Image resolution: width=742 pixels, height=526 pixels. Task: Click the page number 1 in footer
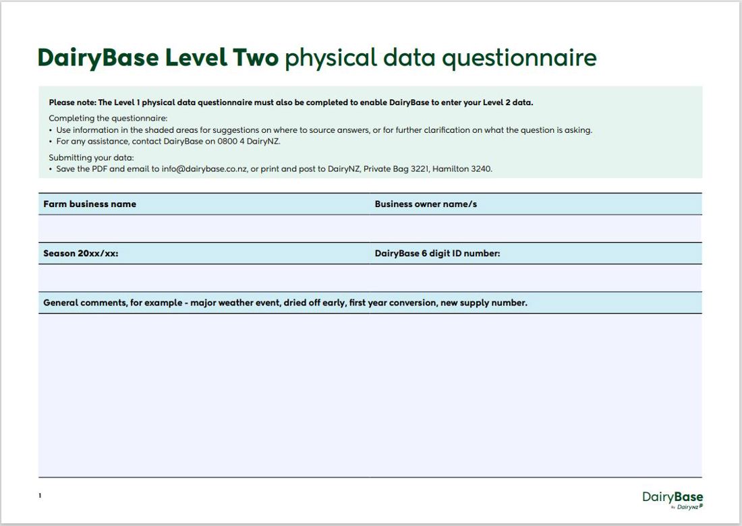tap(40, 495)
